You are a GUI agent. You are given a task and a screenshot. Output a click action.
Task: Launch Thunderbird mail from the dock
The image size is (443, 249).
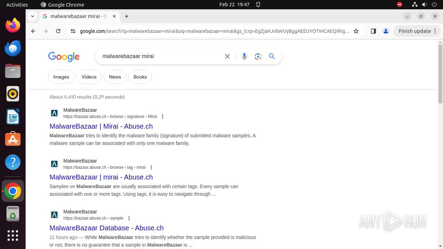13,48
